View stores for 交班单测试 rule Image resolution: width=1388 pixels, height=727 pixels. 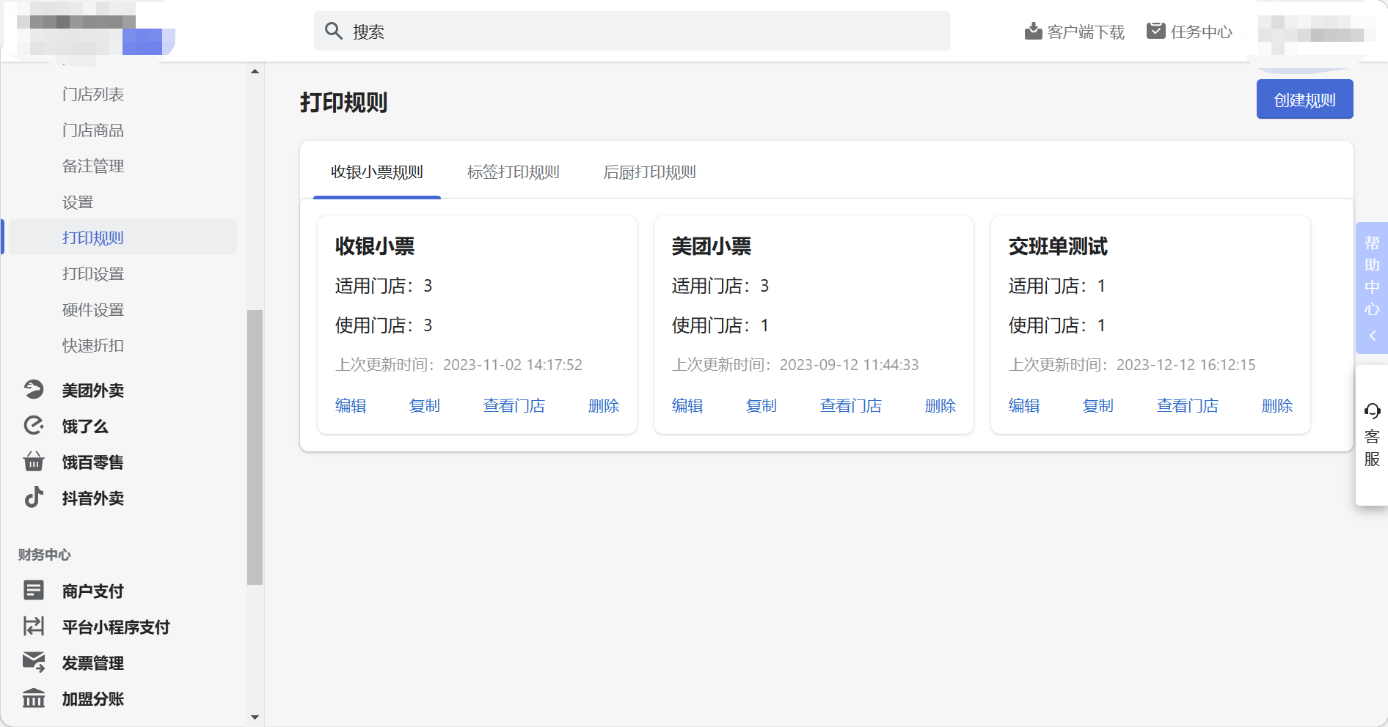pyautogui.click(x=1188, y=405)
